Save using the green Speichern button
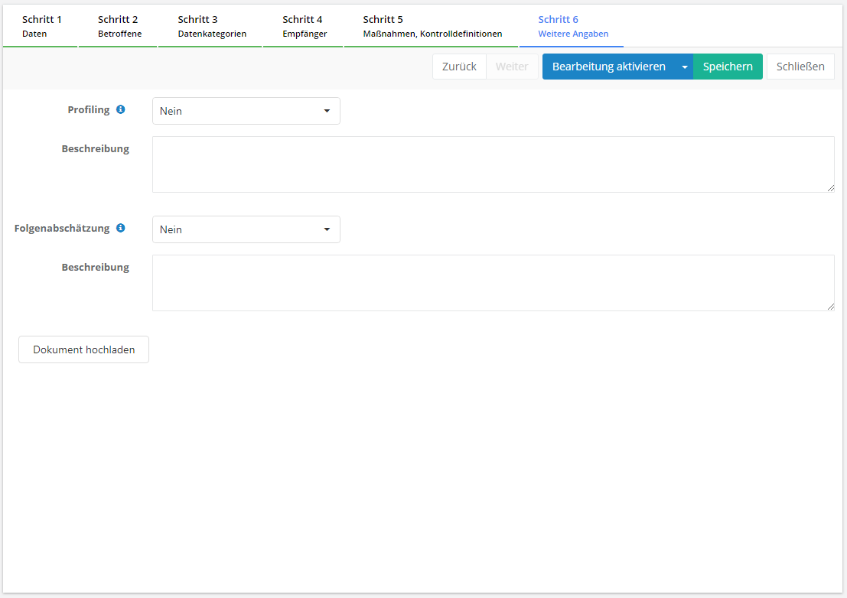 tap(728, 67)
